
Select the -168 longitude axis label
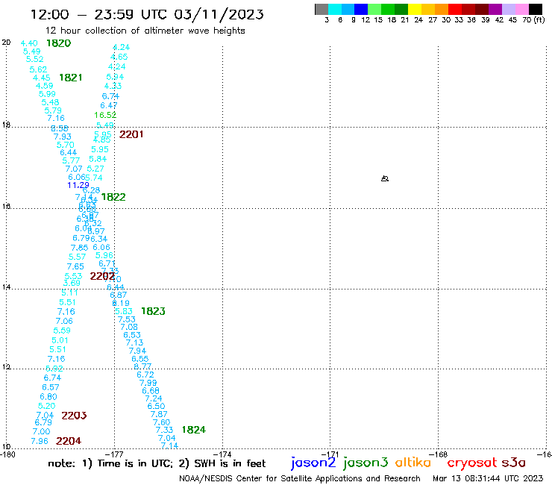tap(439, 454)
